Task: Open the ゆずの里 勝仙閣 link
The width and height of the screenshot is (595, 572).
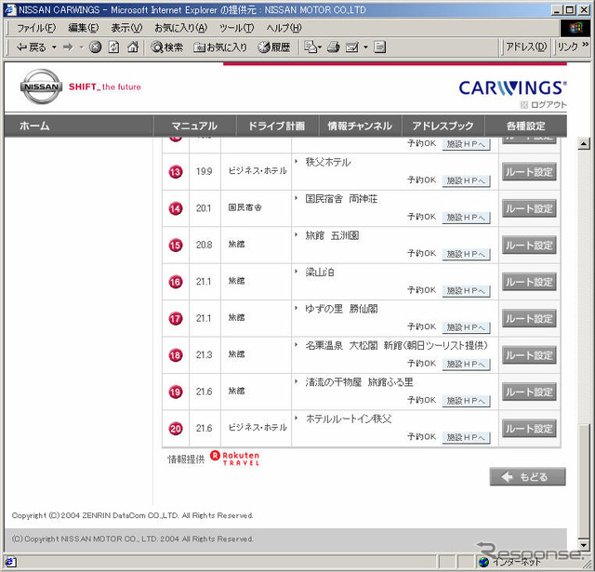Action: [341, 309]
